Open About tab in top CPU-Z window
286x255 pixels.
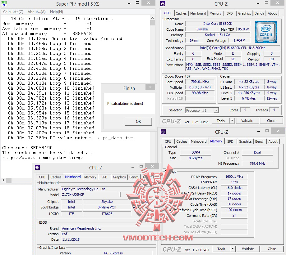click(272, 13)
